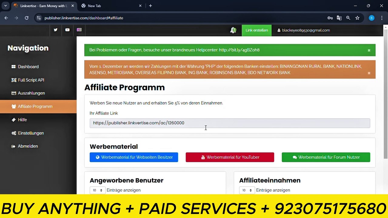Click Werbematerial für Forum Nutzer button
388x218 pixels.
pyautogui.click(x=326, y=157)
